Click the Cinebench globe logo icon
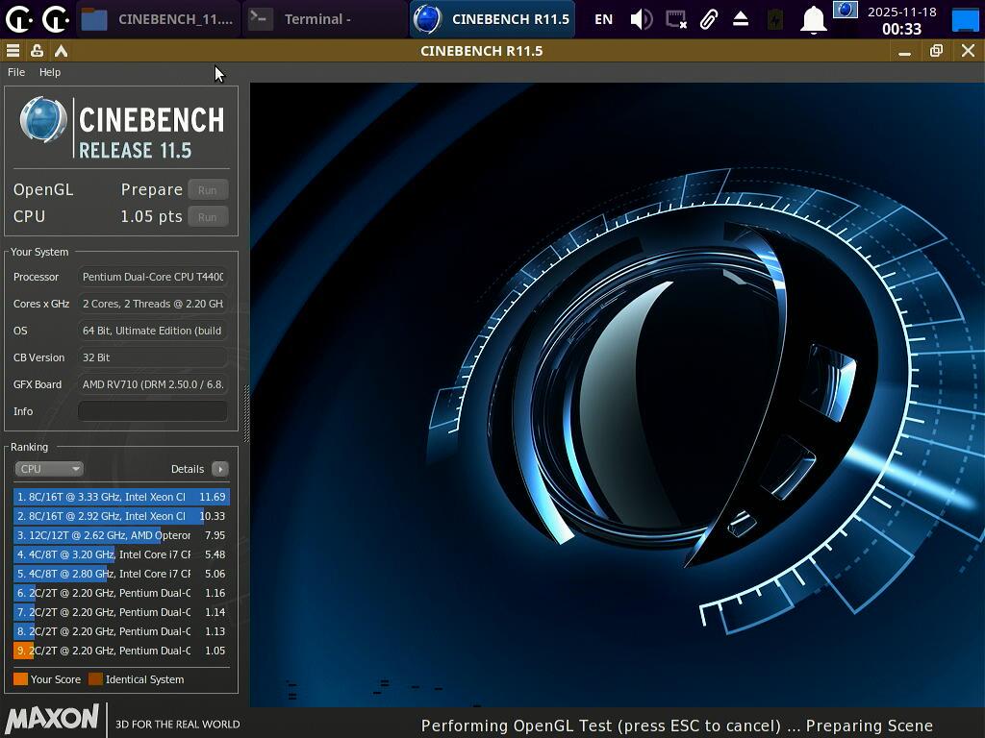The image size is (985, 738). tap(43, 120)
